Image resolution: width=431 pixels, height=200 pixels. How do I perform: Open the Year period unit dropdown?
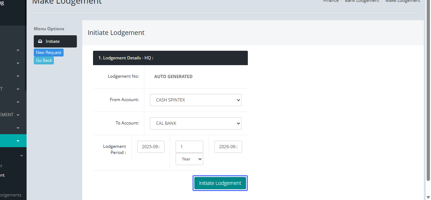click(189, 159)
